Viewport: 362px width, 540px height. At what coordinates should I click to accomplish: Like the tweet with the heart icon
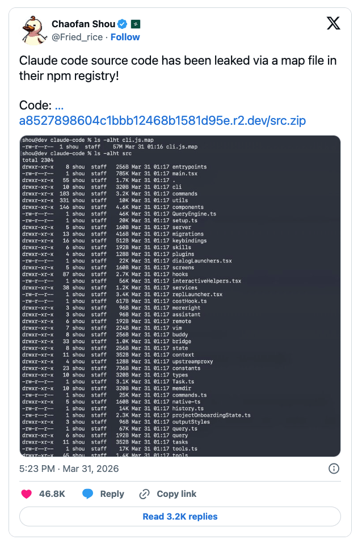[x=26, y=494]
